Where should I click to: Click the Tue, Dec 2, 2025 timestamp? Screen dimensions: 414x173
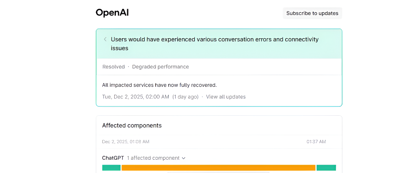click(135, 97)
